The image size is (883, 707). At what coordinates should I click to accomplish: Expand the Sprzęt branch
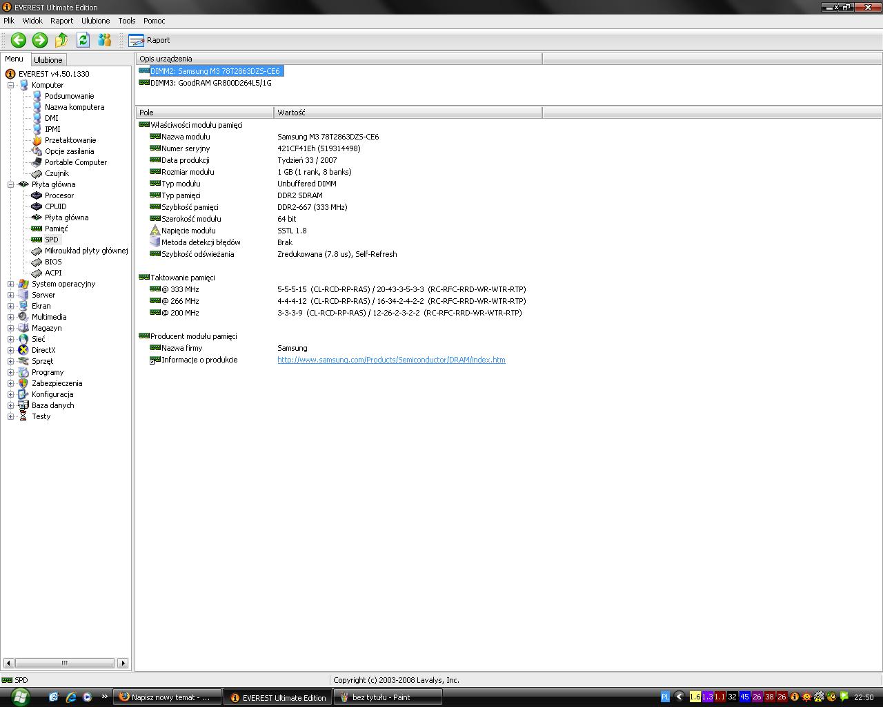click(x=11, y=361)
